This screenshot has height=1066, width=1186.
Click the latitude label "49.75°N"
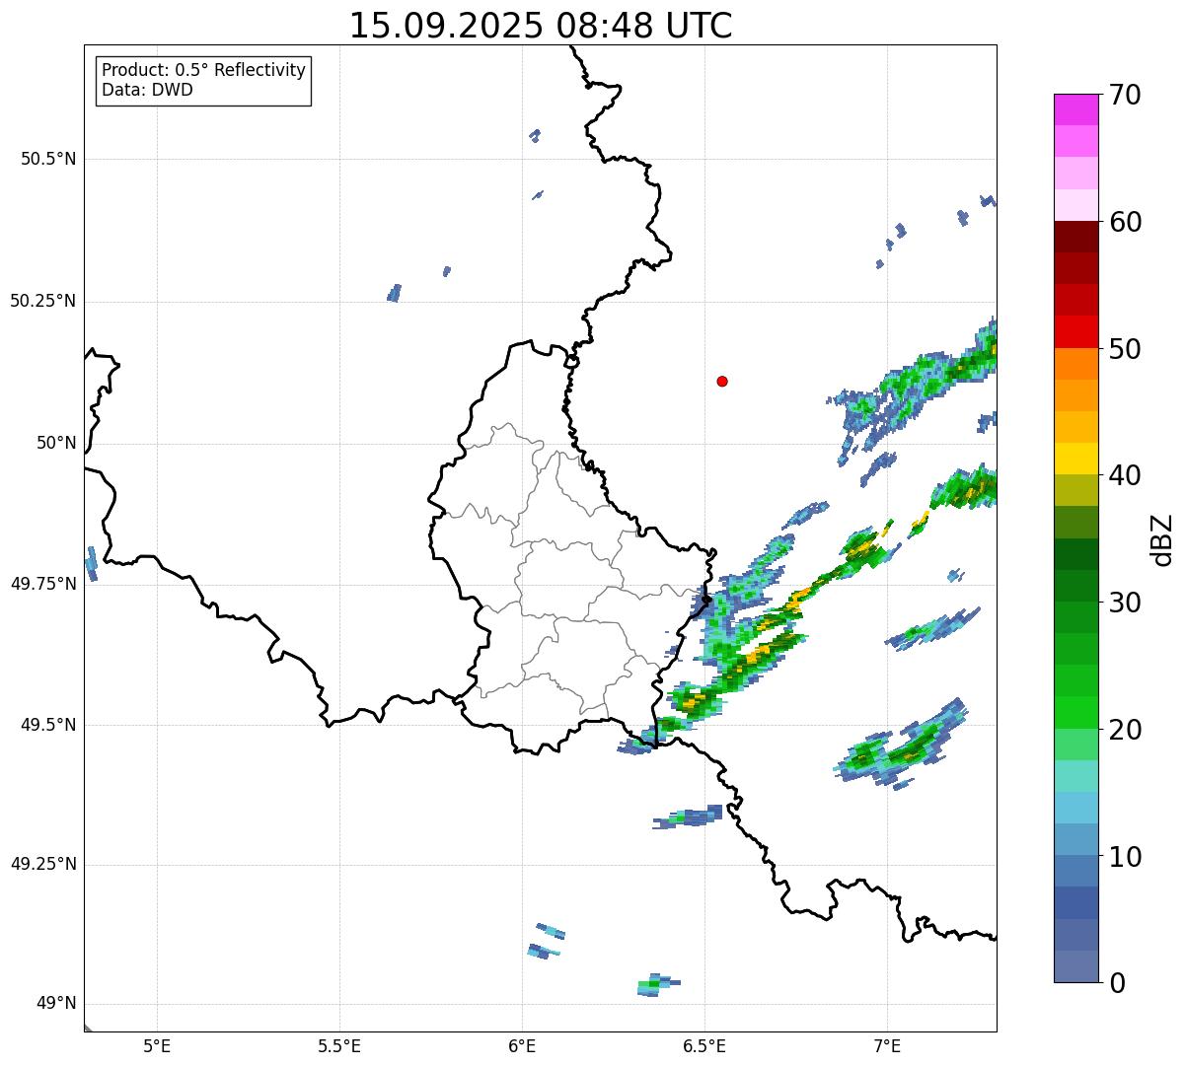pyautogui.click(x=43, y=584)
